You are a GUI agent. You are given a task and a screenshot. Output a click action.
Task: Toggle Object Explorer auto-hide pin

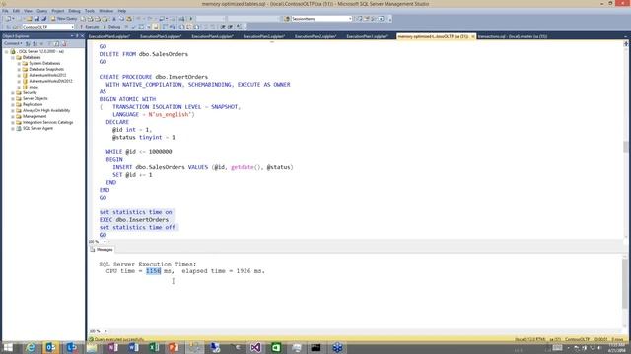tap(77, 36)
